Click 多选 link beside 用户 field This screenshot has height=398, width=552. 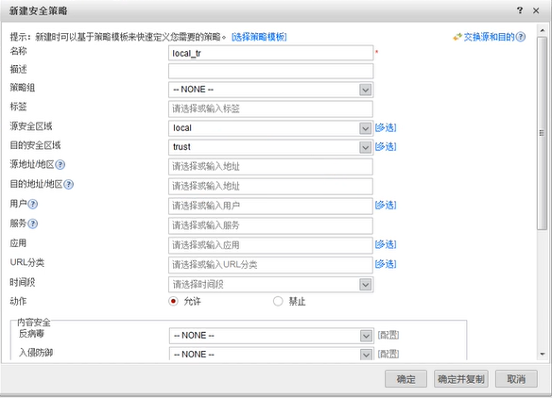pos(386,206)
